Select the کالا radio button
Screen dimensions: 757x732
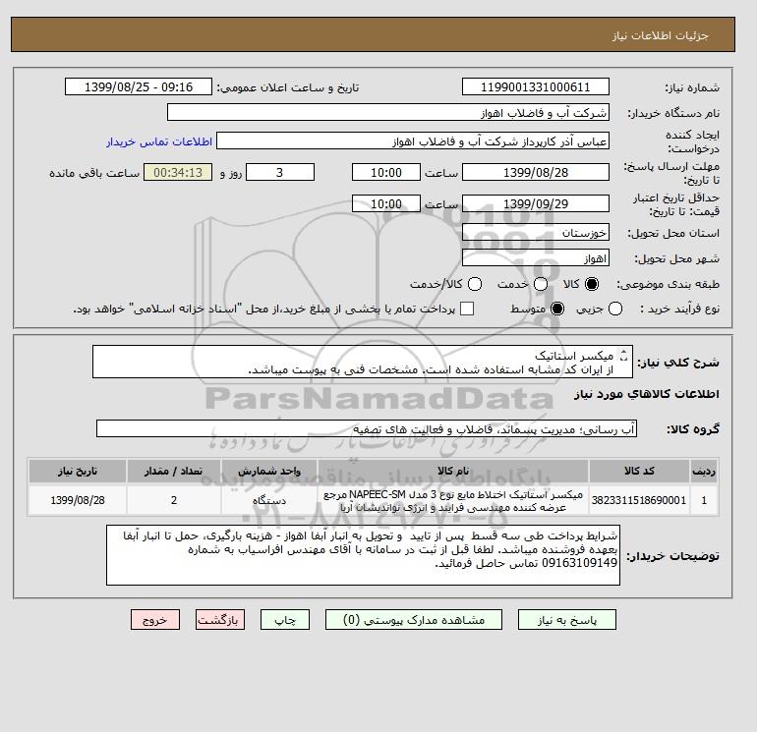pyautogui.click(x=592, y=284)
